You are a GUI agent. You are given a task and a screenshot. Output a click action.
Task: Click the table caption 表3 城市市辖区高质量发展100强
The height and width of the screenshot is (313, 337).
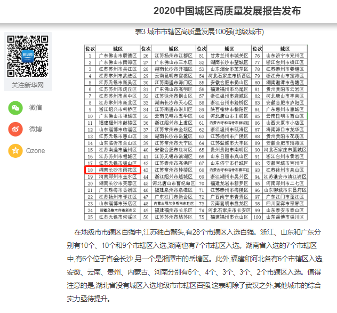pyautogui.click(x=199, y=32)
